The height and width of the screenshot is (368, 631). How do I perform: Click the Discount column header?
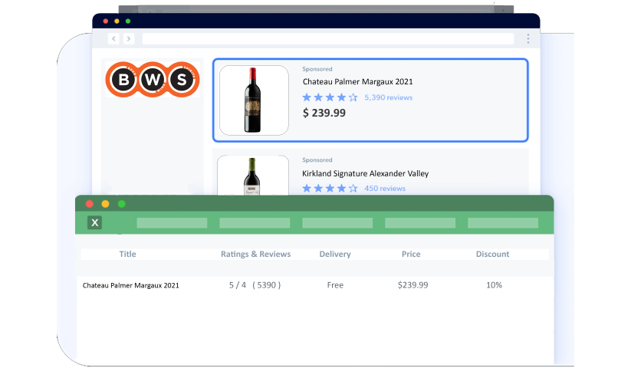(x=492, y=255)
